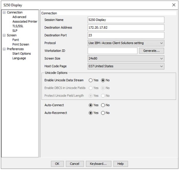The image size is (179, 170).
Task: Set Auto-Reconnect to No
Action: coord(103,113)
